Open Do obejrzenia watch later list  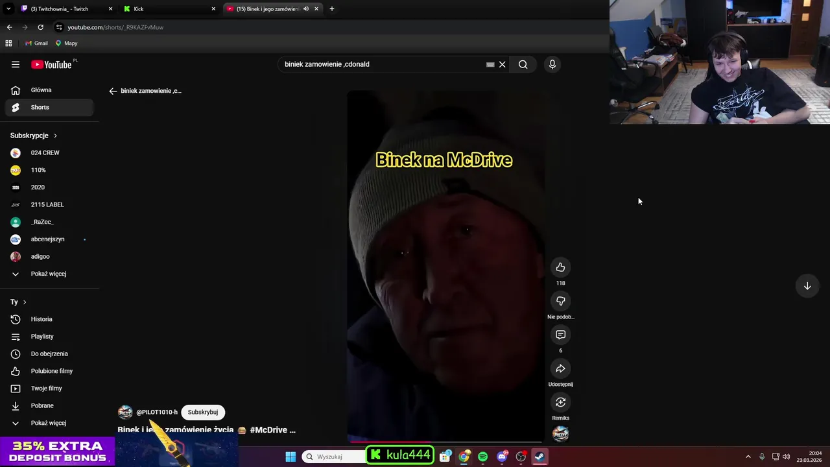tap(49, 353)
